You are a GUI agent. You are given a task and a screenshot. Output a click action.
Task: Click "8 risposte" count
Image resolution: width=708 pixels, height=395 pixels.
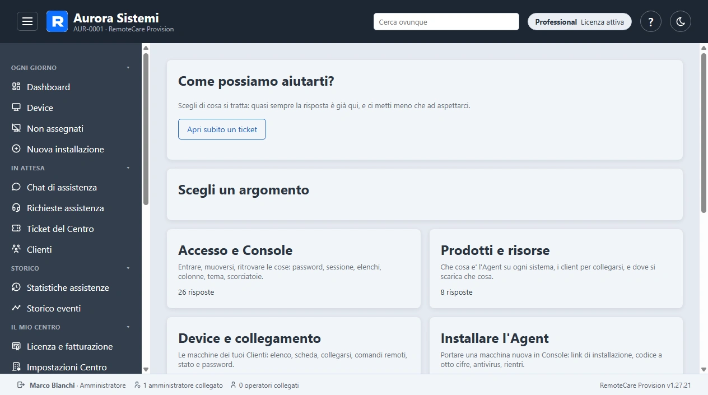coord(457,292)
